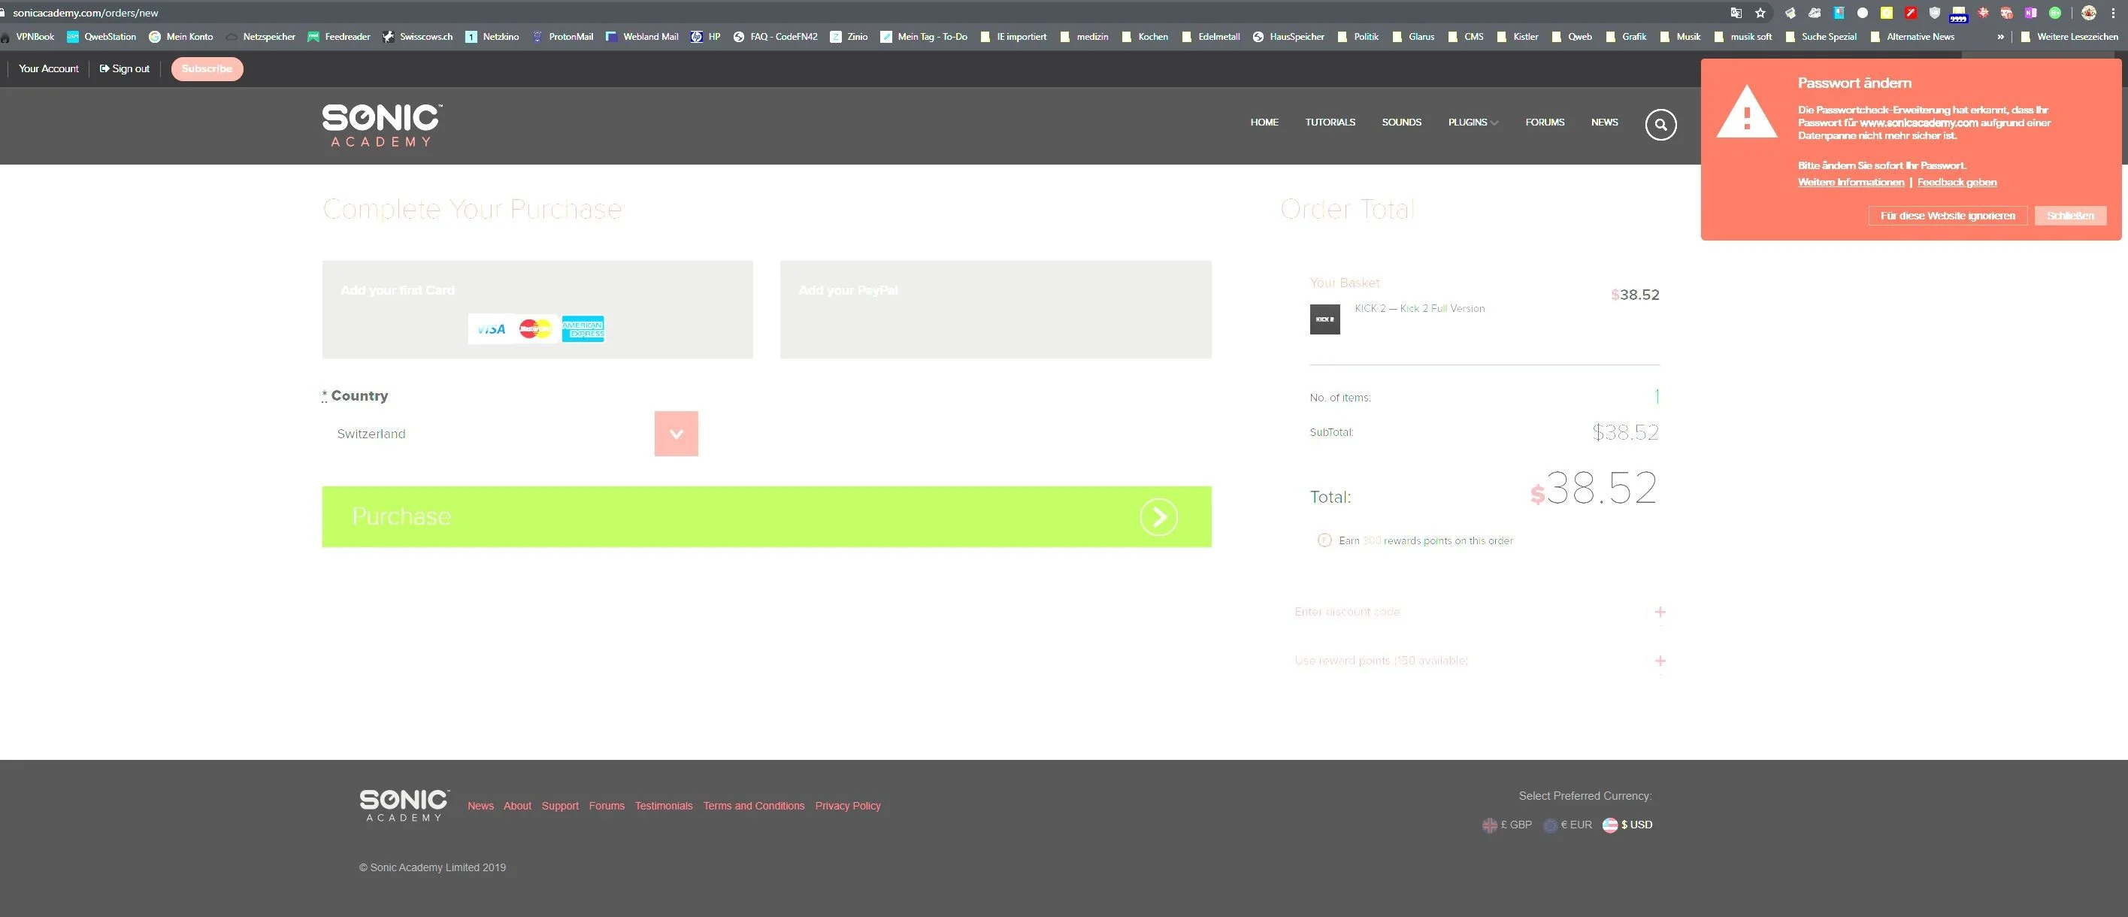Click the Kick 2 basket thumbnail

[1324, 319]
